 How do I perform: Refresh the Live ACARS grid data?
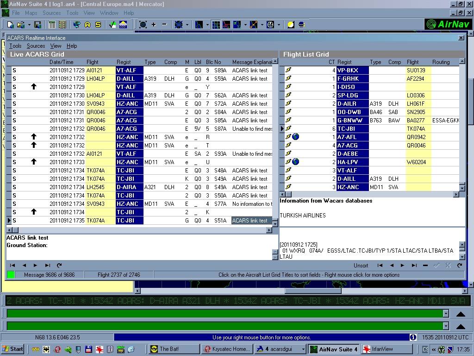[x=59, y=266]
